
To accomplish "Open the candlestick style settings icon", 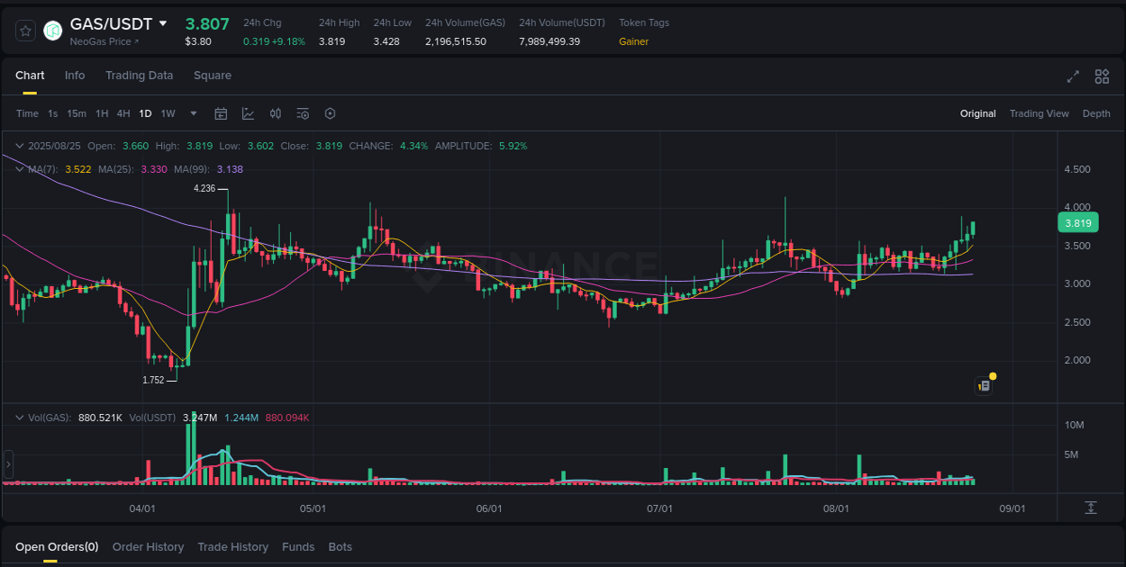I will (x=276, y=113).
